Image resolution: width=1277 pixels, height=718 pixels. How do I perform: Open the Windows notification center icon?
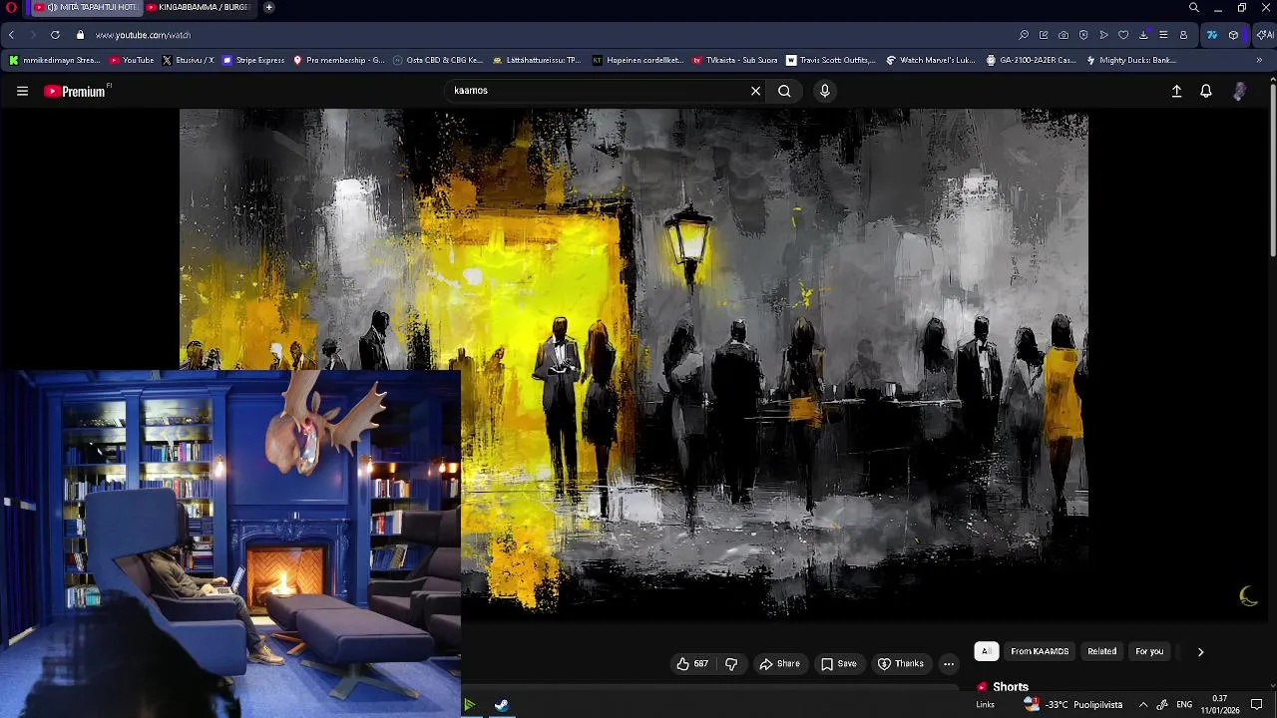click(1257, 705)
